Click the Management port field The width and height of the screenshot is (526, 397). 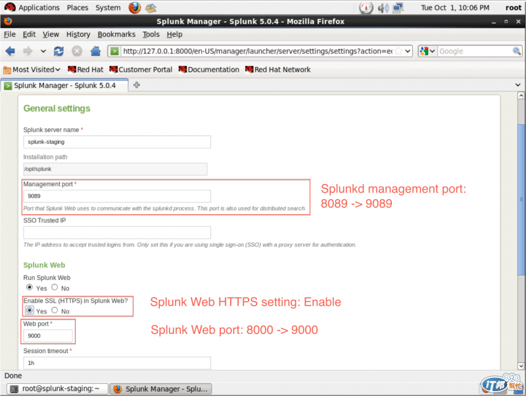(117, 196)
